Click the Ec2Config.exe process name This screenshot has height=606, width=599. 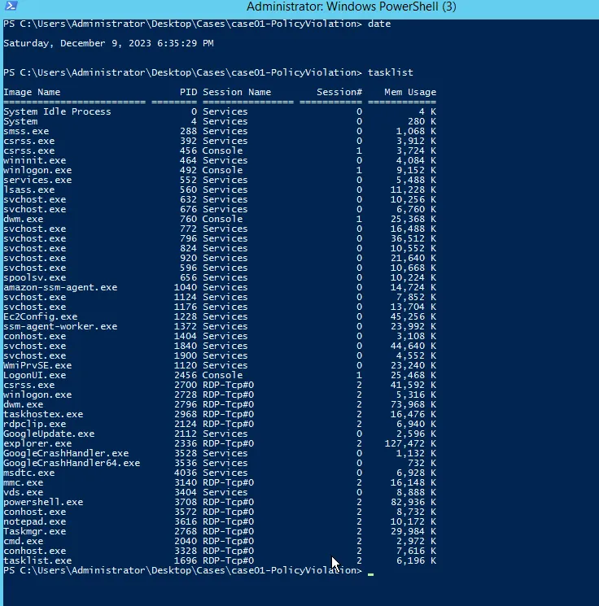pos(41,316)
